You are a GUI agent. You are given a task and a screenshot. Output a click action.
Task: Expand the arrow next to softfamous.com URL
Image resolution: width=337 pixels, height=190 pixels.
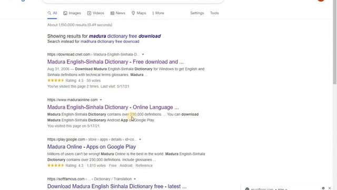click(135, 179)
